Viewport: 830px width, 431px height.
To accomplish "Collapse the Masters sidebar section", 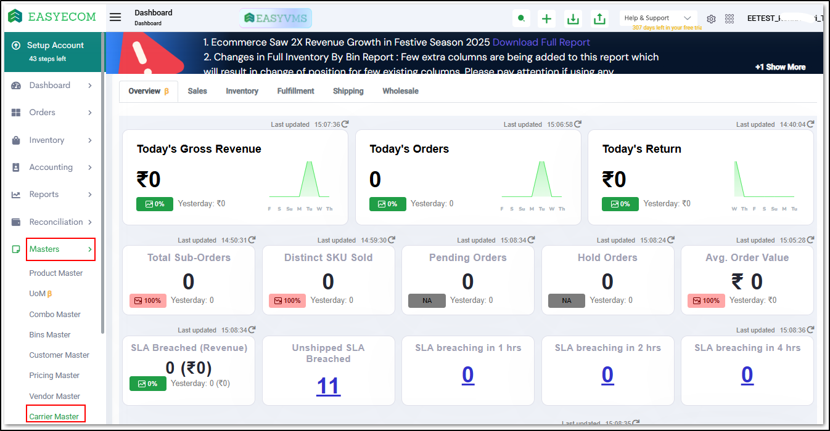I will tap(60, 249).
